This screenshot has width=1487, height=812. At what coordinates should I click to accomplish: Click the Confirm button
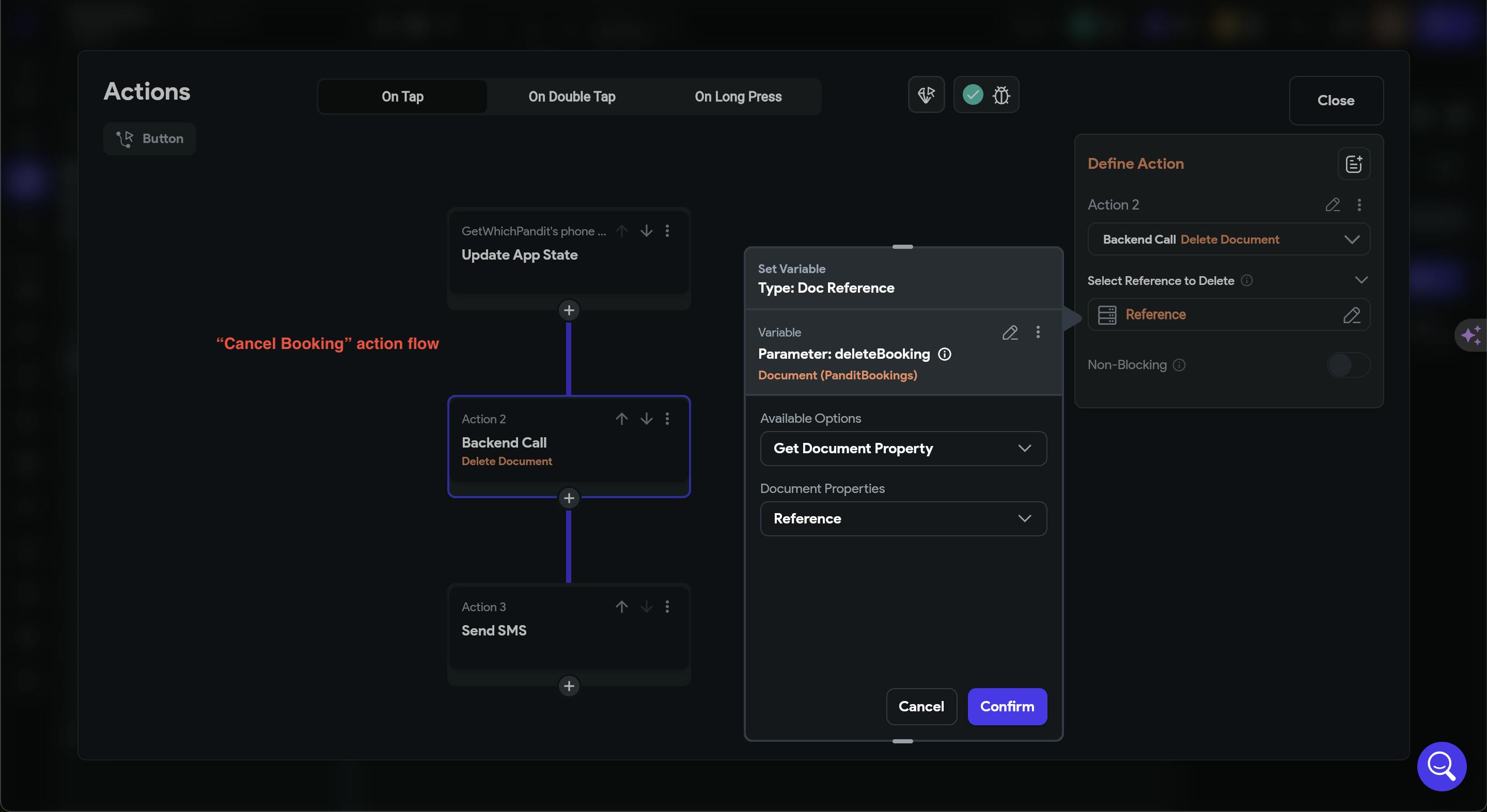[1007, 706]
